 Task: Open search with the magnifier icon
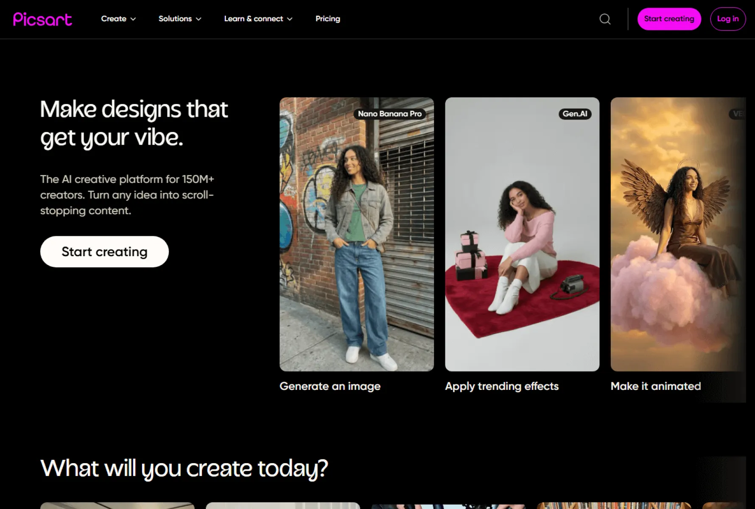[x=605, y=19]
